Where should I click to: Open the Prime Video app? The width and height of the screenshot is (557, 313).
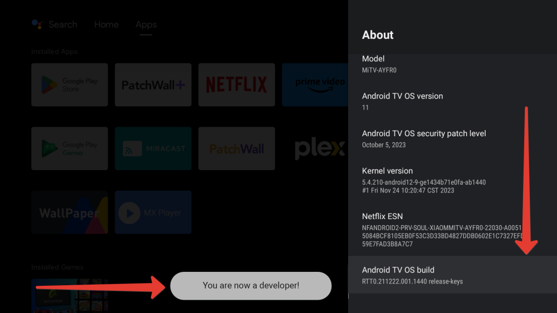315,85
